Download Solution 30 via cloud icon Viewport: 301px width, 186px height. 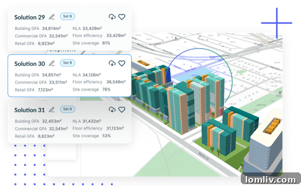coord(112,63)
